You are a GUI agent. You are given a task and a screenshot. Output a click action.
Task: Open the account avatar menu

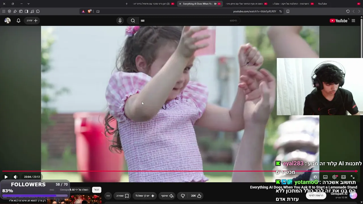pos(7,20)
